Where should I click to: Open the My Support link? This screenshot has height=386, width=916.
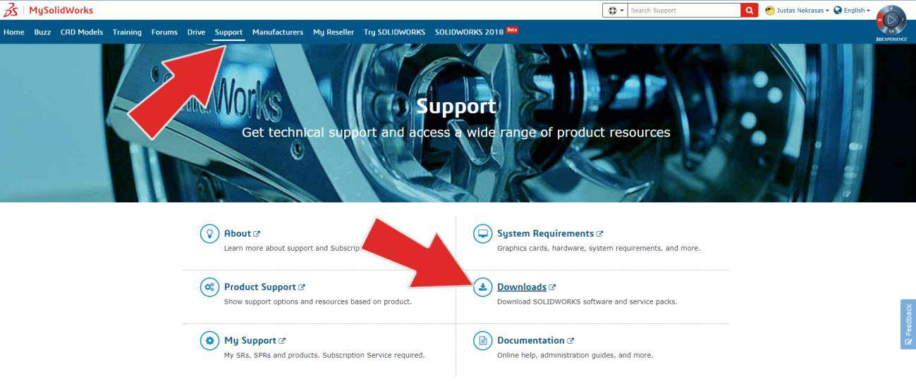click(250, 341)
